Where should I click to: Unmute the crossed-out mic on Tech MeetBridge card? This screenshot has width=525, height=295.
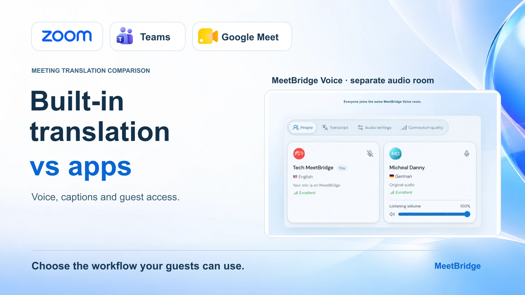pyautogui.click(x=370, y=153)
